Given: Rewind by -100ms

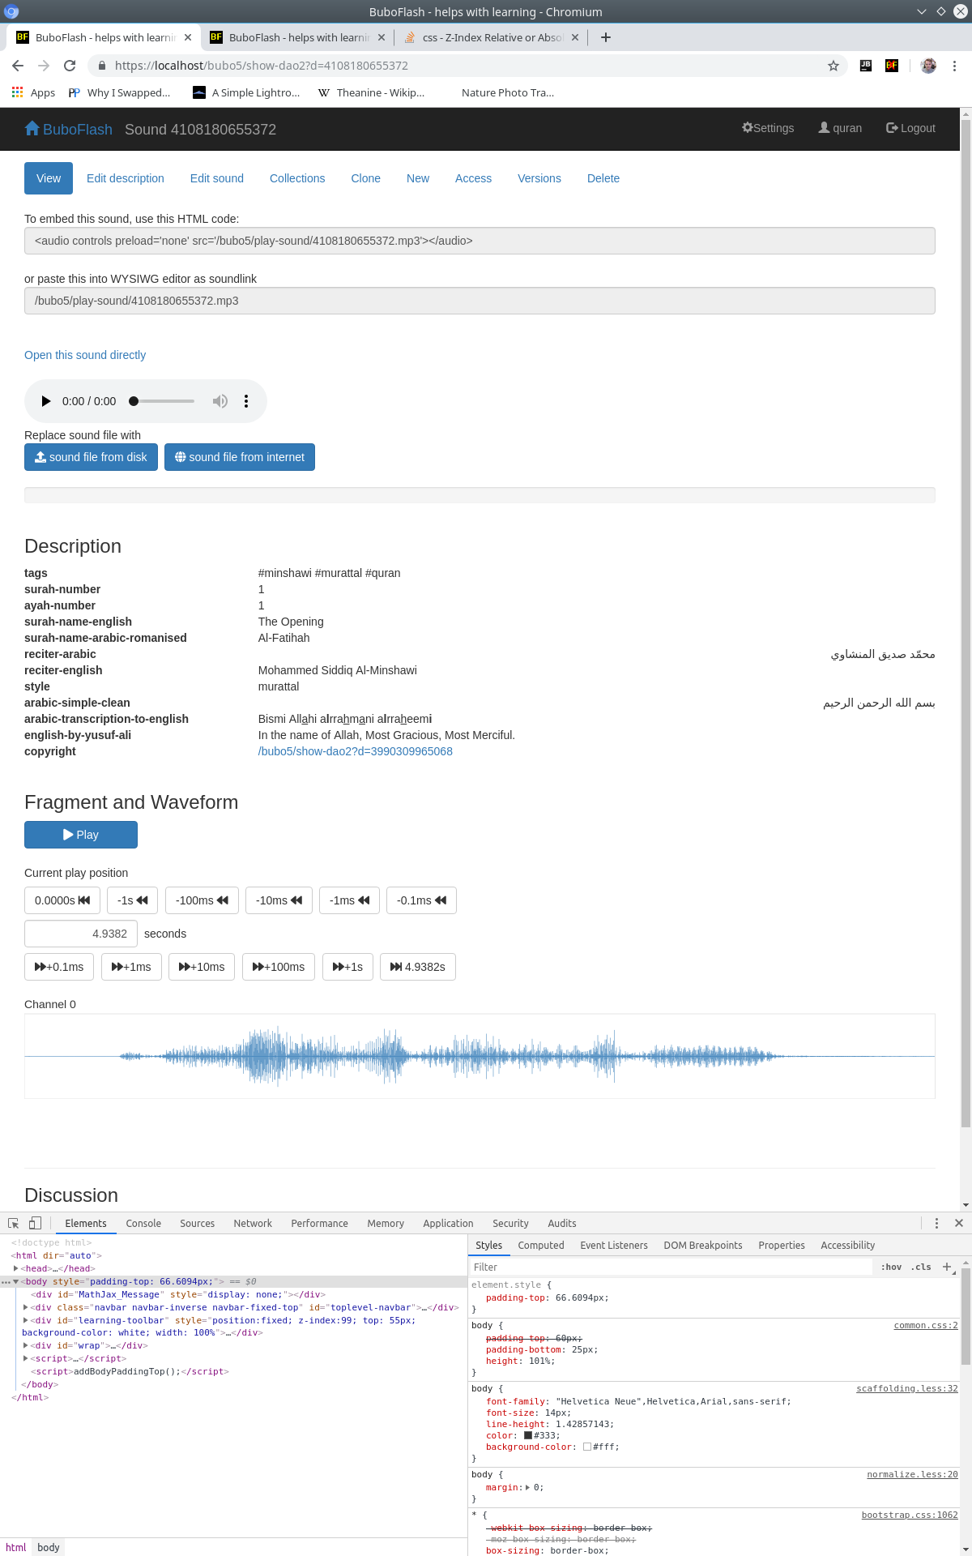Looking at the screenshot, I should pos(202,900).
